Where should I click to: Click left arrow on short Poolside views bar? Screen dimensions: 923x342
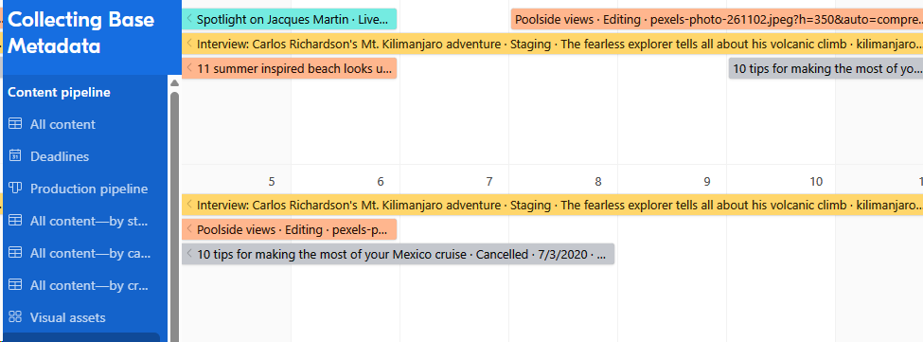pyautogui.click(x=189, y=229)
